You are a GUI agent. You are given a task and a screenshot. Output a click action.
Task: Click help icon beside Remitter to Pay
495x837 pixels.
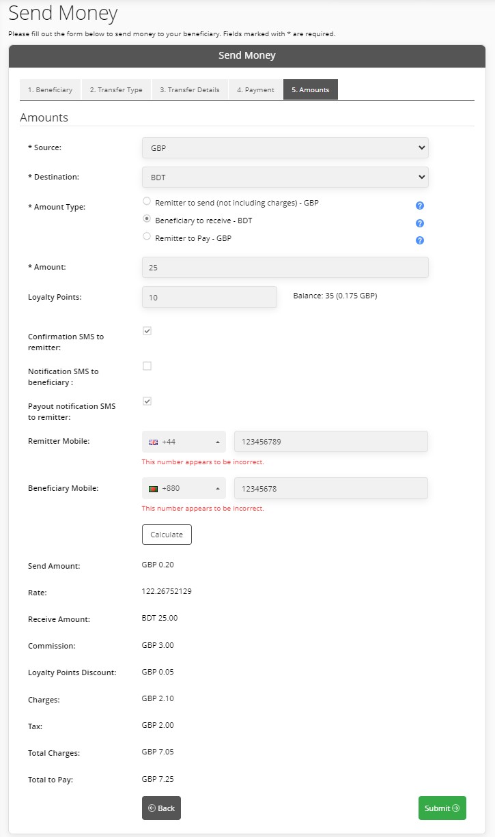[x=420, y=240]
